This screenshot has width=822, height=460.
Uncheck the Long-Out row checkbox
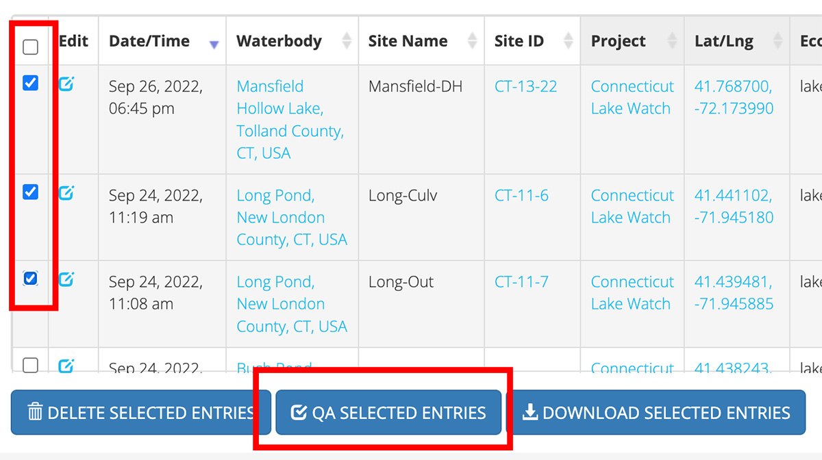[x=31, y=279]
